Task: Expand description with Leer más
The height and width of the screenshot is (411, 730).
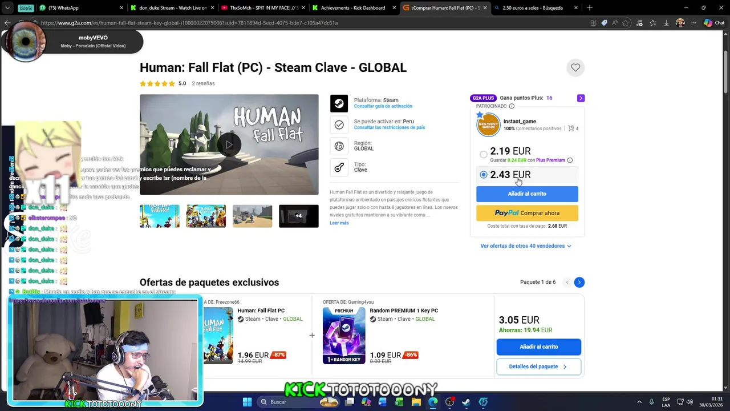Action: point(339,223)
